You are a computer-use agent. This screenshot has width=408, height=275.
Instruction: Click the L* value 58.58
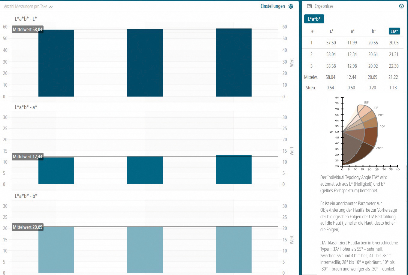click(x=331, y=66)
